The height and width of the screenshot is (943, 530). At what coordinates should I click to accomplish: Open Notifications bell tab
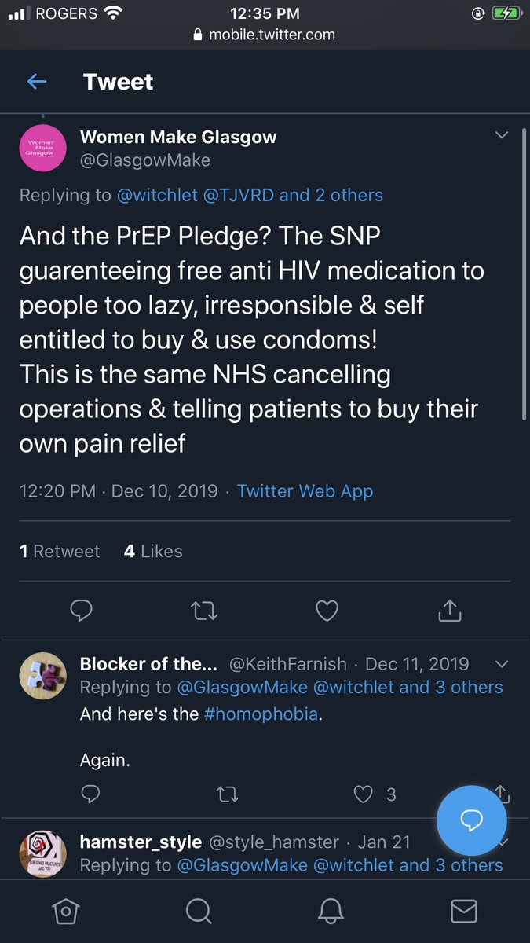coord(331,911)
